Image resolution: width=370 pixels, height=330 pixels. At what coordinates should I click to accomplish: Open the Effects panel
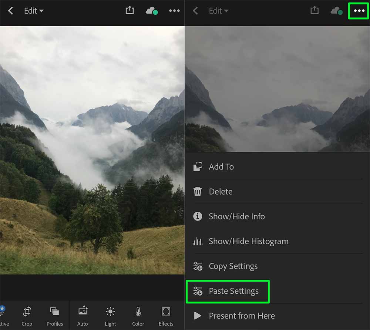(166, 316)
